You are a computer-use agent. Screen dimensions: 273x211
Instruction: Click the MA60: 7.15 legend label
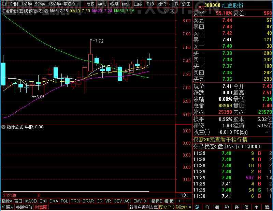[124, 11]
